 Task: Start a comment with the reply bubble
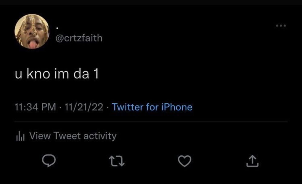[49, 161]
